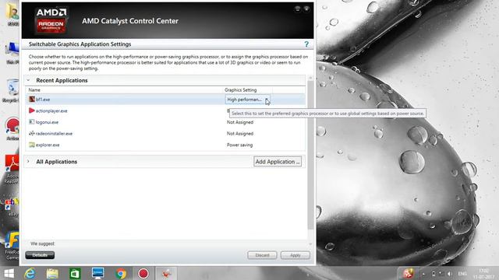499x280 pixels.
Task: Click the red record taskbar icon
Action: tap(143, 273)
